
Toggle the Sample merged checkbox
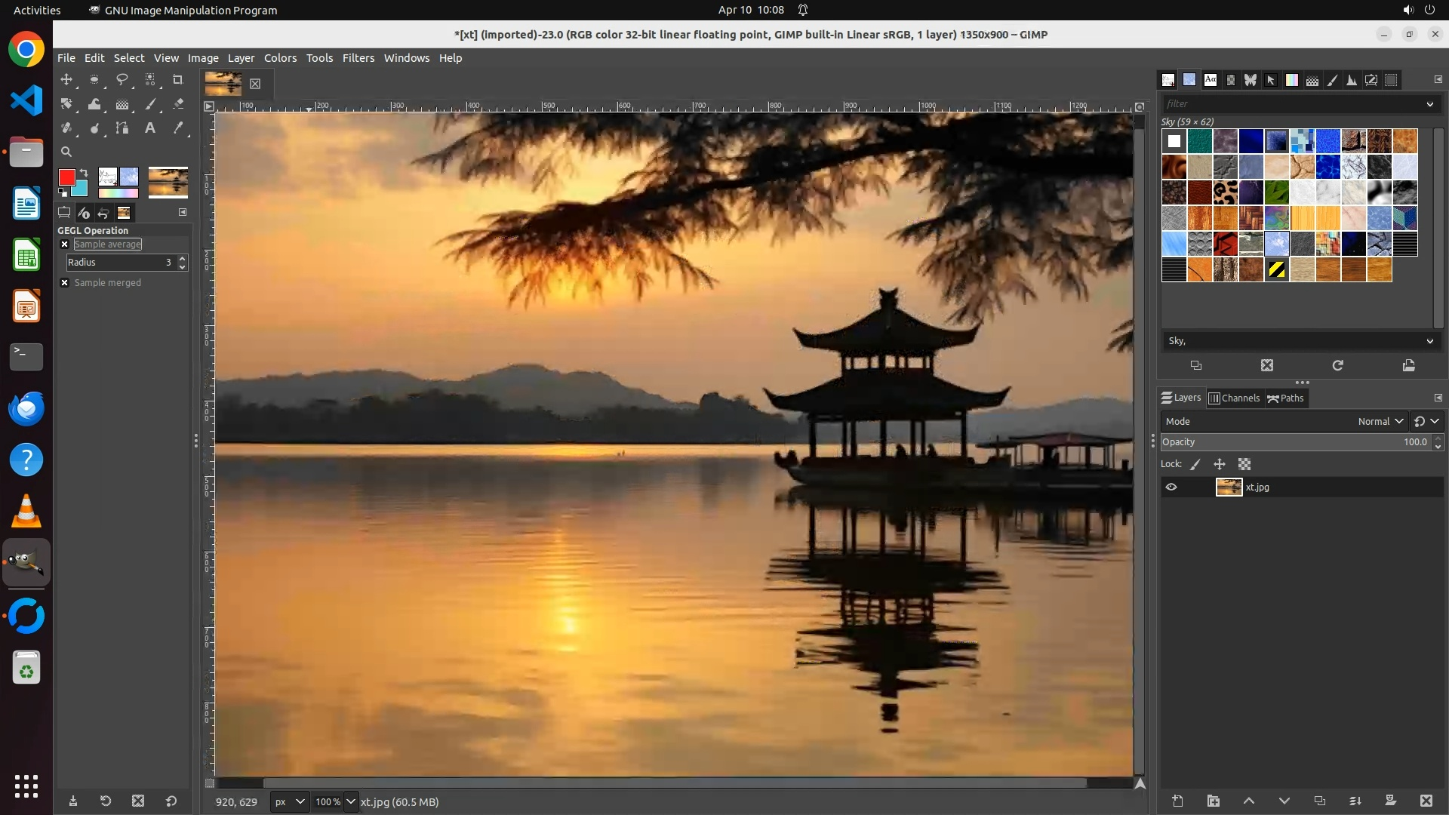(x=65, y=283)
